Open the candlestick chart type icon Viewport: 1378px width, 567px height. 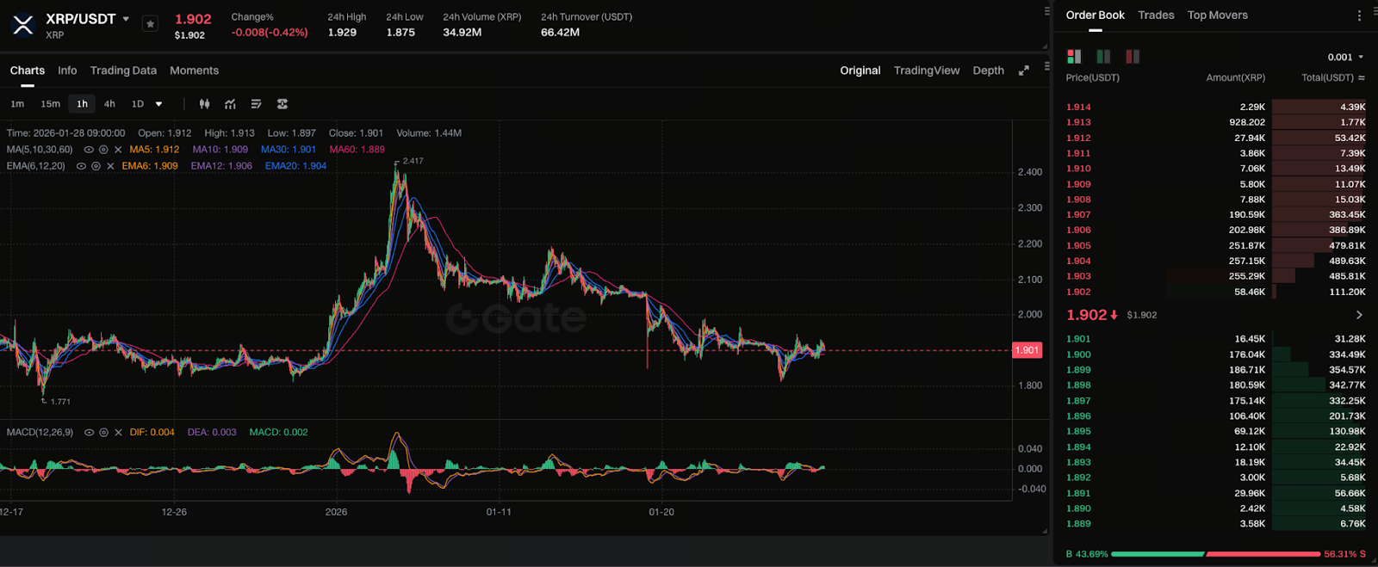[x=204, y=104]
